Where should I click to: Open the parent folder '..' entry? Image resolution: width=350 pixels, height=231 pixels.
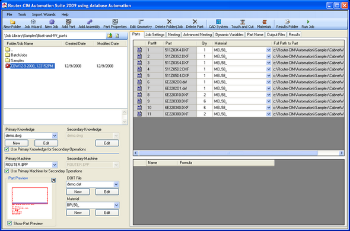9,50
